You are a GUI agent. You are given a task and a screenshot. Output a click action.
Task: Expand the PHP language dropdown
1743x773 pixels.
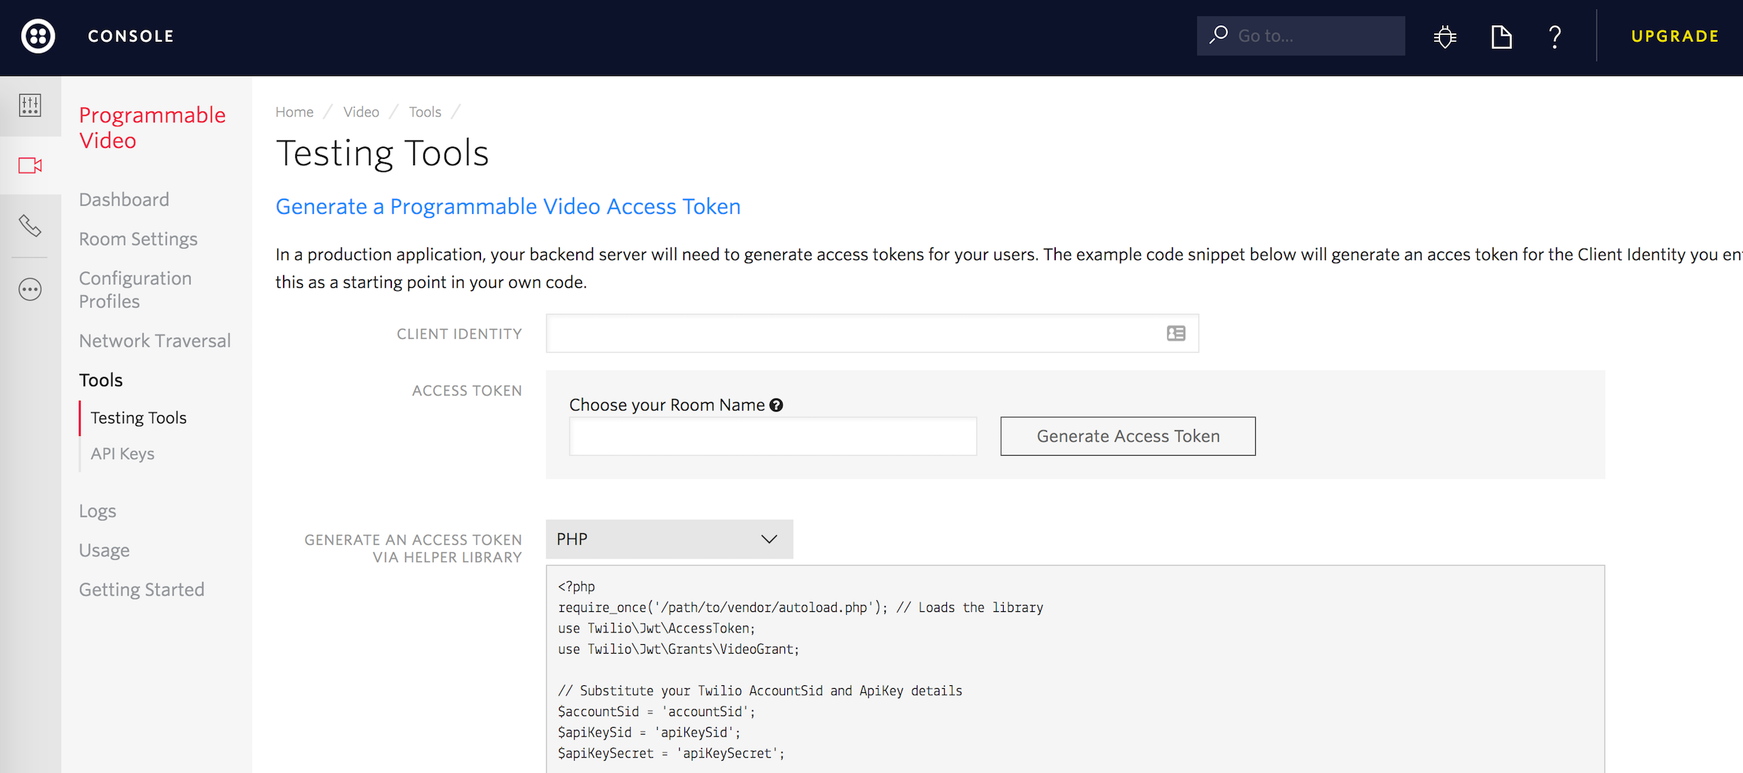pyautogui.click(x=669, y=539)
